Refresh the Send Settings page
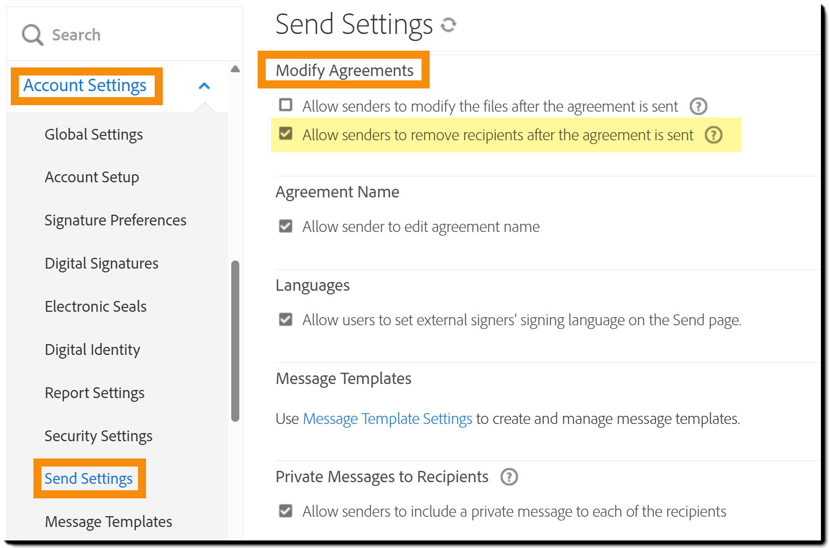This screenshot has height=548, width=829. (448, 25)
